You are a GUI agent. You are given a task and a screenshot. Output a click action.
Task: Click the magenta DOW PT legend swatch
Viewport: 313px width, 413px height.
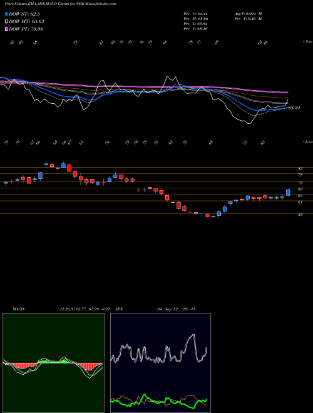pyautogui.click(x=7, y=29)
